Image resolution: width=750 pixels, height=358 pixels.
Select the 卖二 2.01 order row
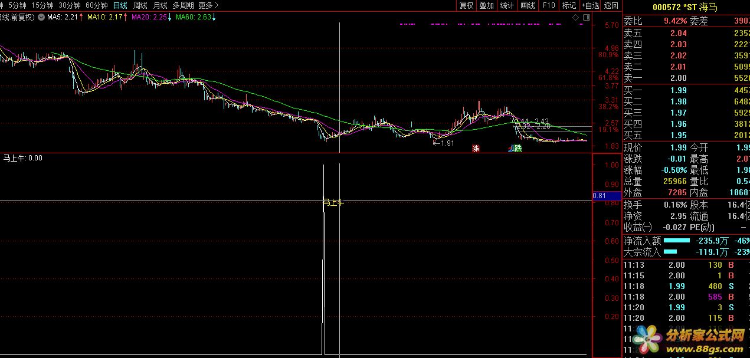[x=686, y=67]
